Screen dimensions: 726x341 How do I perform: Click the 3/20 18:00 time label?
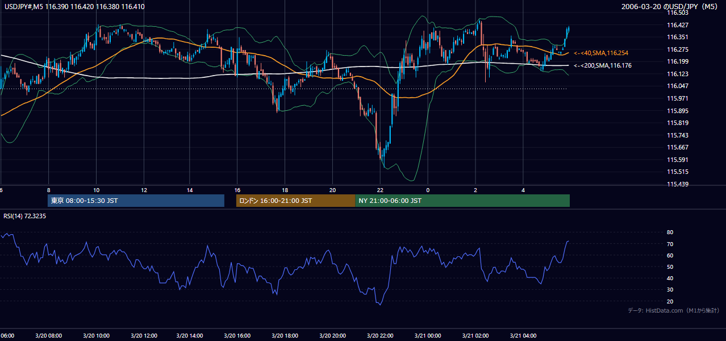tap(286, 336)
